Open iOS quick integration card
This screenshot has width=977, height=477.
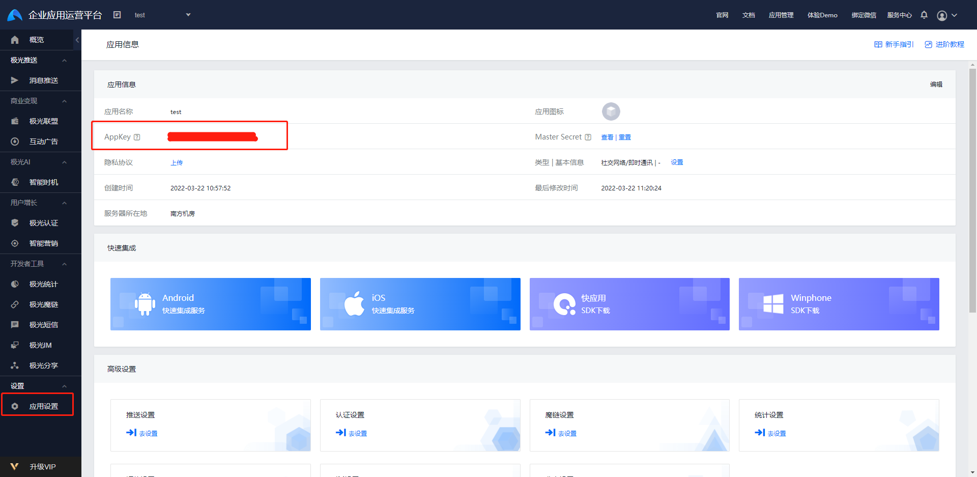420,304
